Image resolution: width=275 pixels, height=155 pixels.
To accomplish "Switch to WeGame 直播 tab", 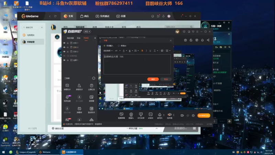I will (121, 16).
